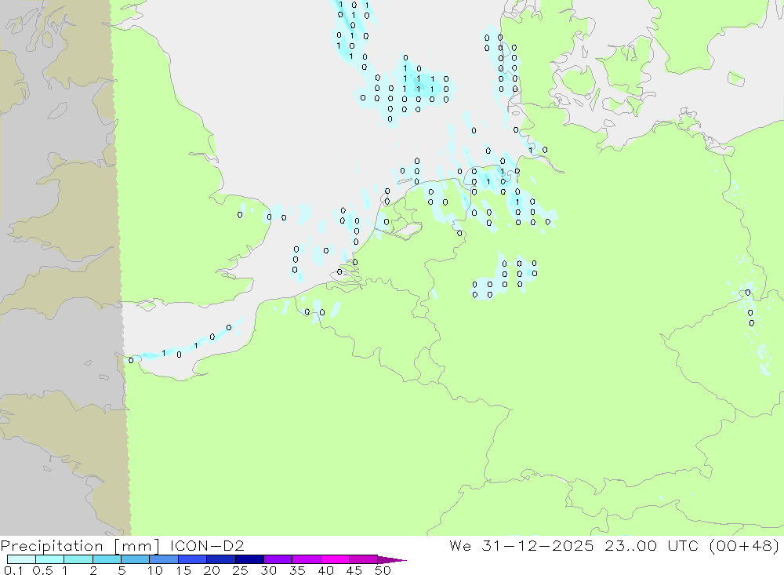Click the 'Precipitation [mm]' title text
Screen dimensions: 784x575
click(80, 546)
